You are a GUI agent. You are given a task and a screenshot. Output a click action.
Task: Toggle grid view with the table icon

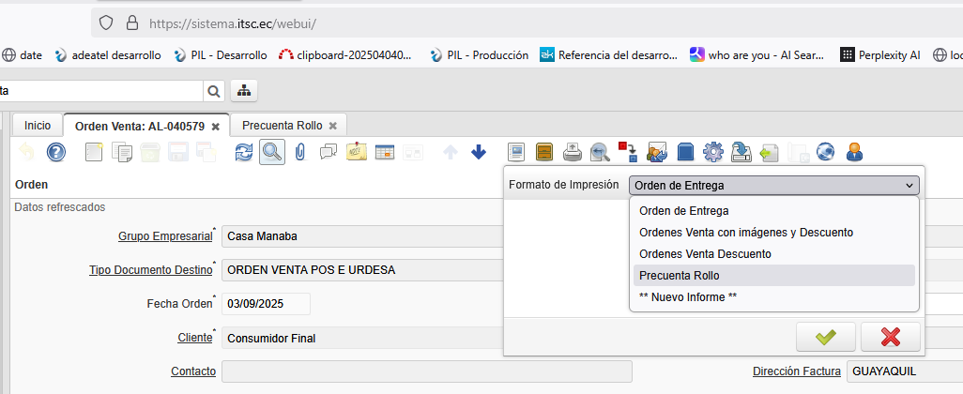pyautogui.click(x=385, y=152)
